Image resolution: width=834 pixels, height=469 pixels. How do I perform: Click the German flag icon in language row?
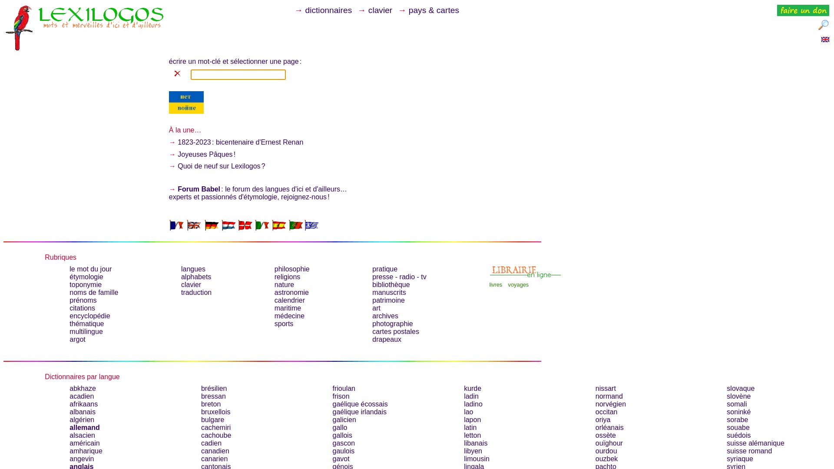coord(211,225)
